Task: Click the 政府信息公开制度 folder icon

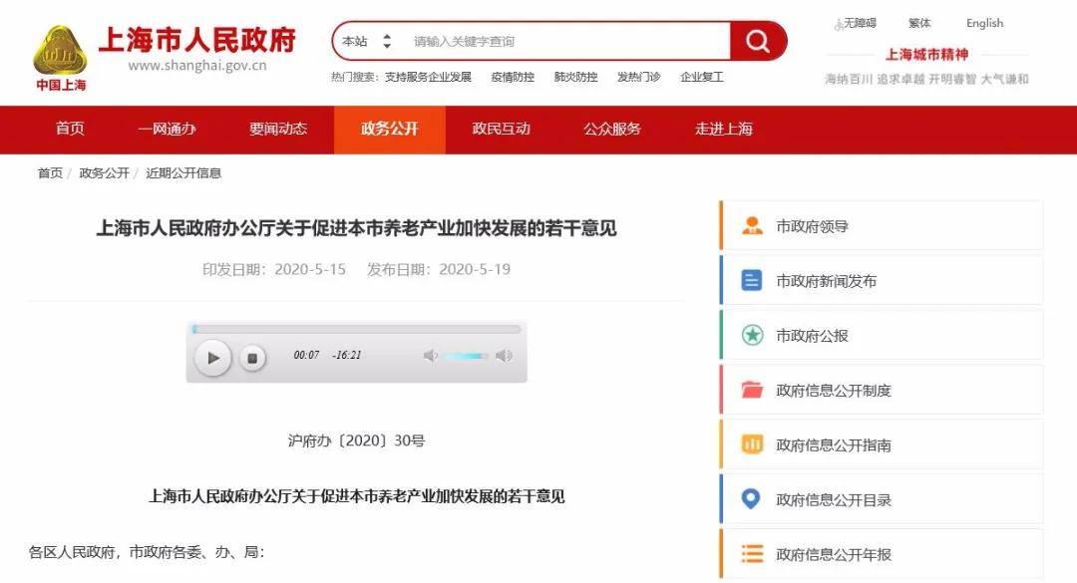Action: tap(752, 391)
